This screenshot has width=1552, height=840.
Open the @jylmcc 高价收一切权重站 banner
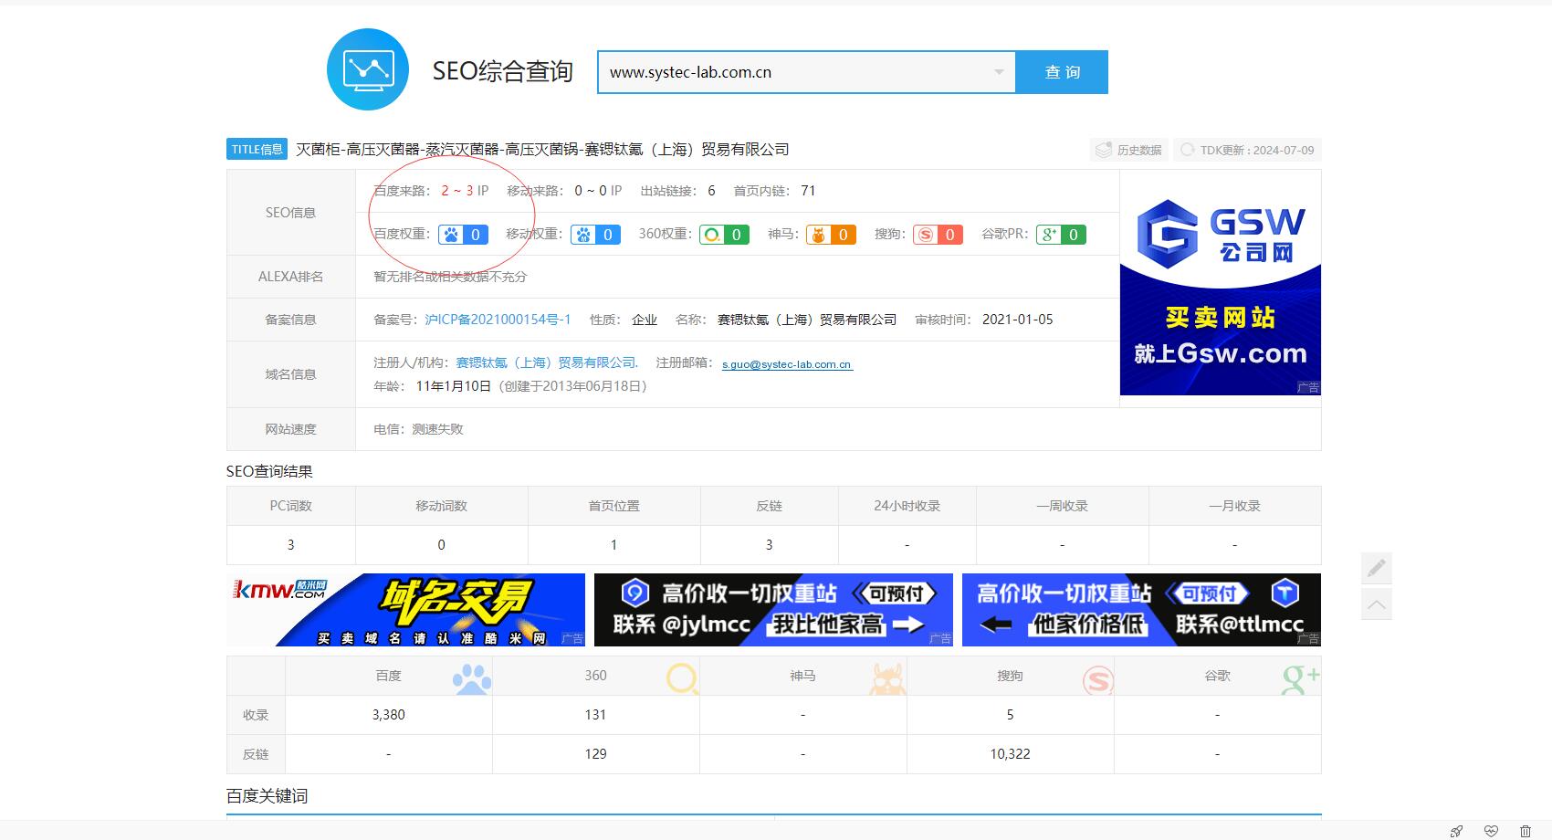[x=773, y=610]
